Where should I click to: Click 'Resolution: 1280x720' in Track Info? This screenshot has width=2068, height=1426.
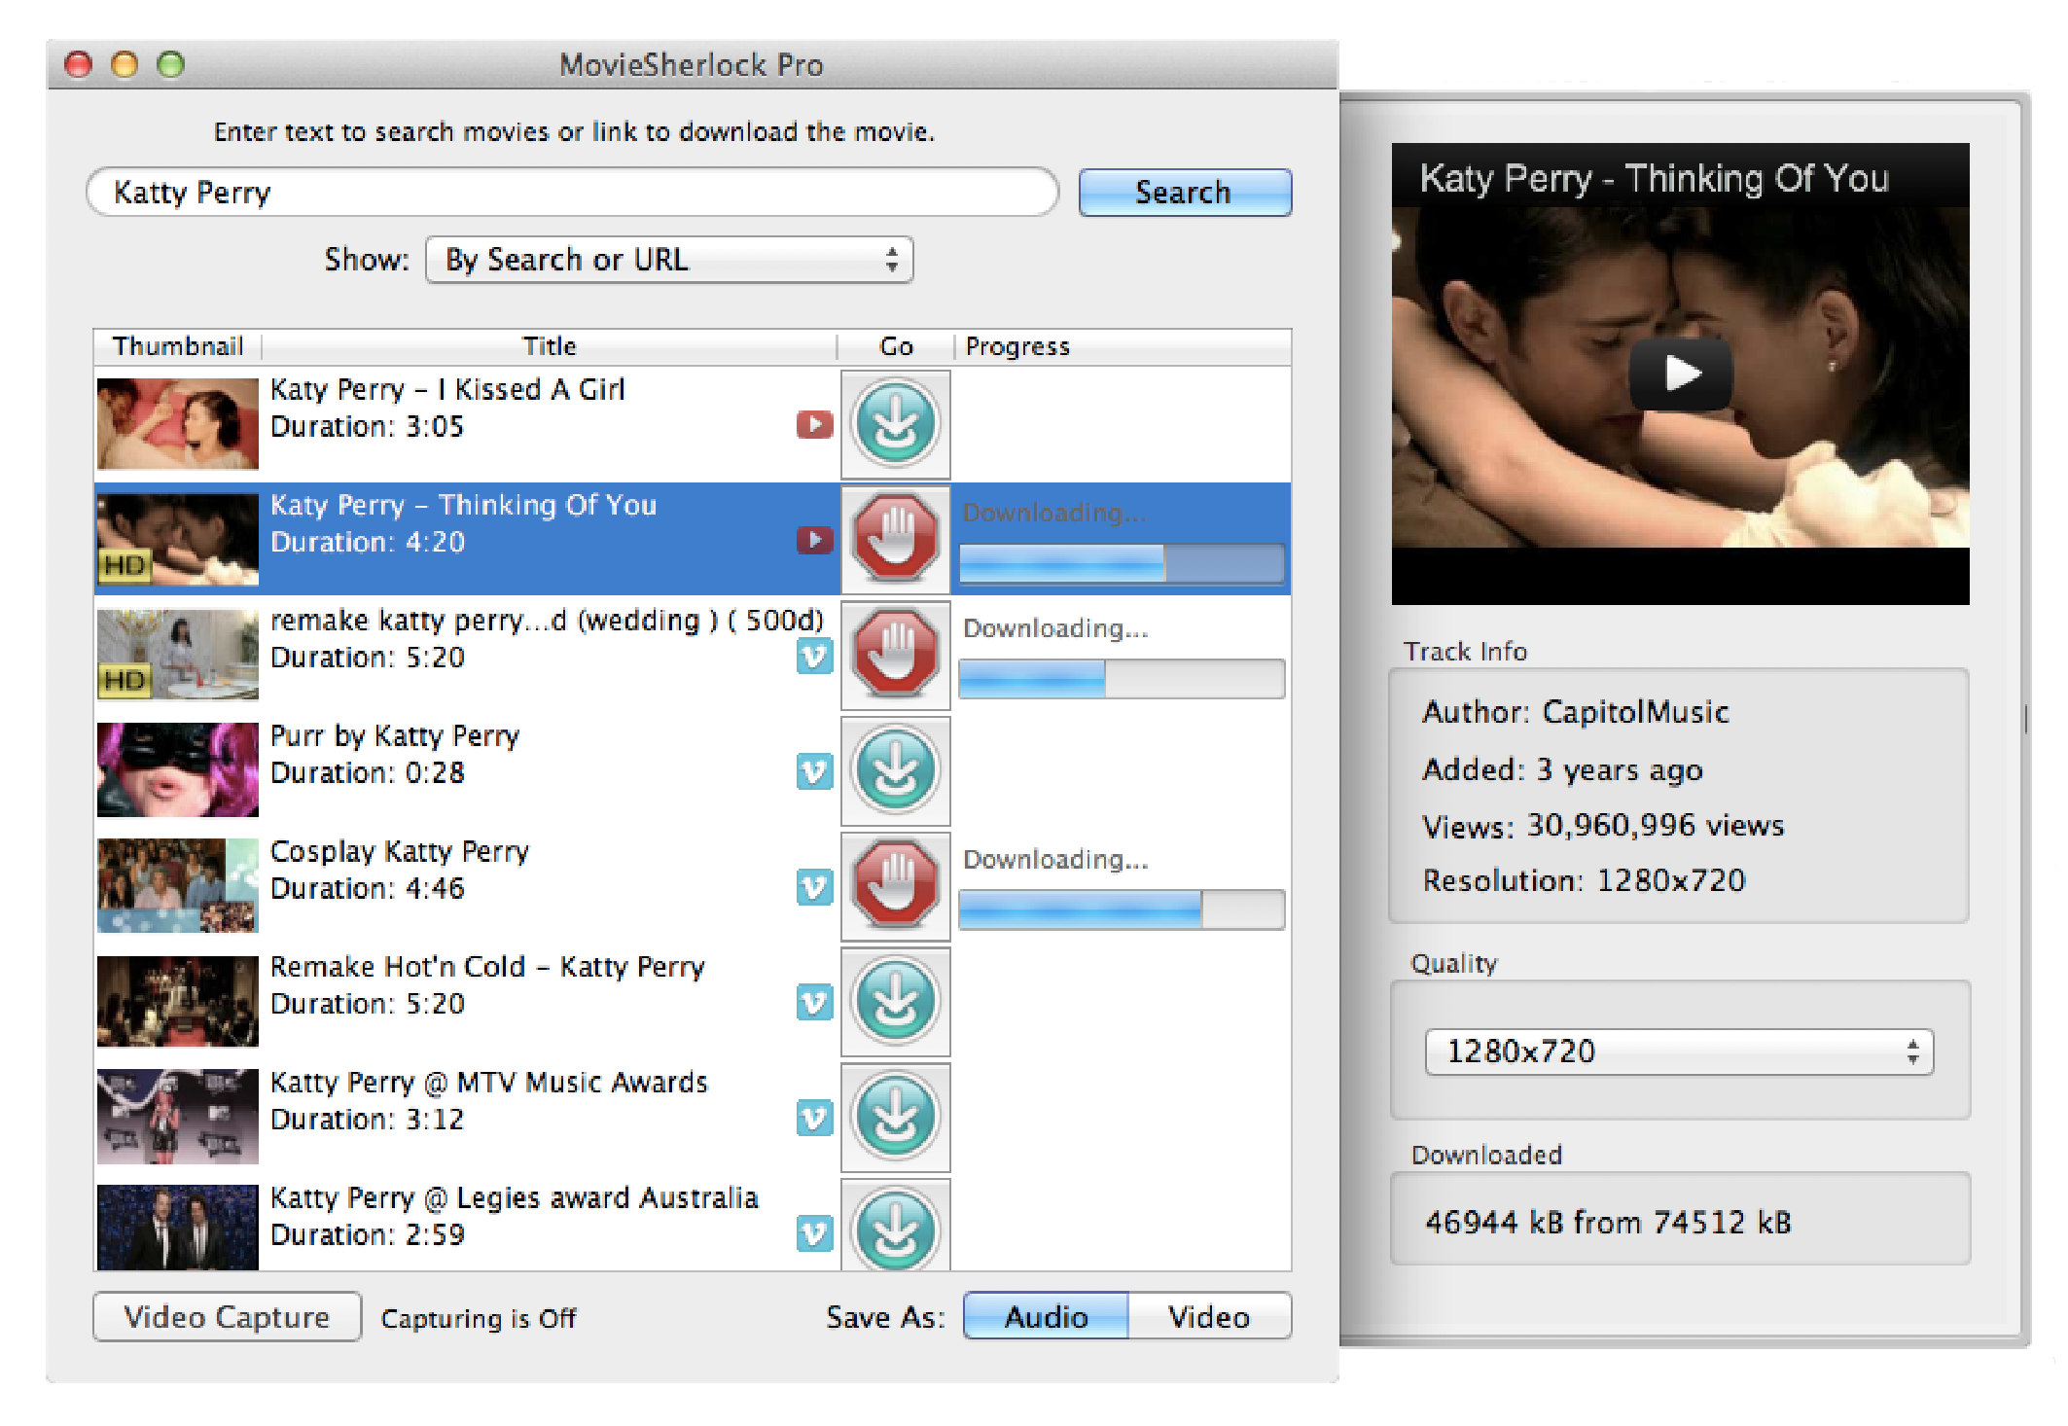tap(1585, 881)
